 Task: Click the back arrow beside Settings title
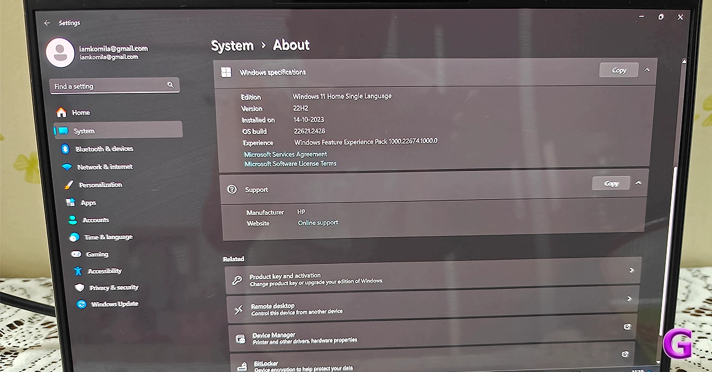click(x=47, y=23)
